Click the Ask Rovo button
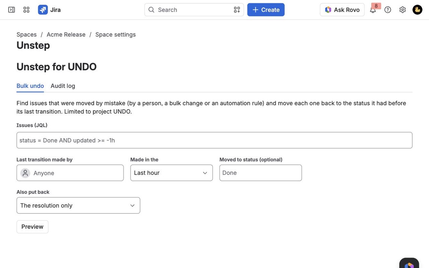 point(342,10)
